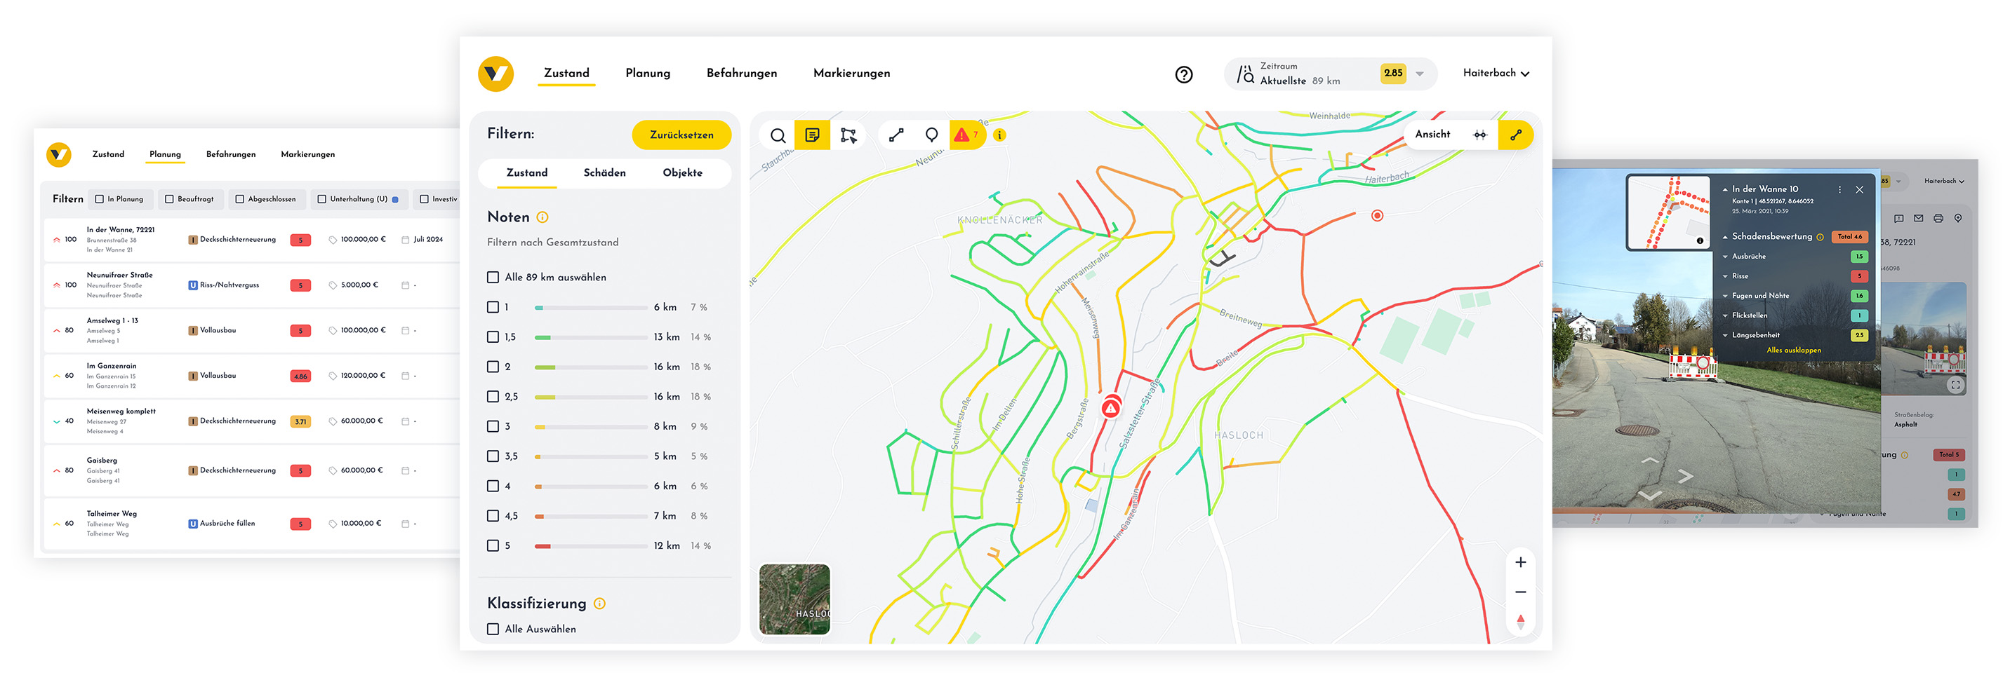This screenshot has height=687, width=2010.
Task: Check the grade 5 checkbox
Action: (x=493, y=546)
